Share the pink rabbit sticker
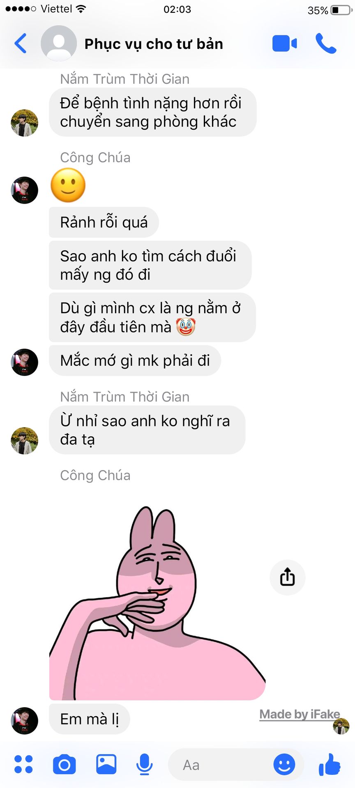The width and height of the screenshot is (355, 788). [x=288, y=577]
